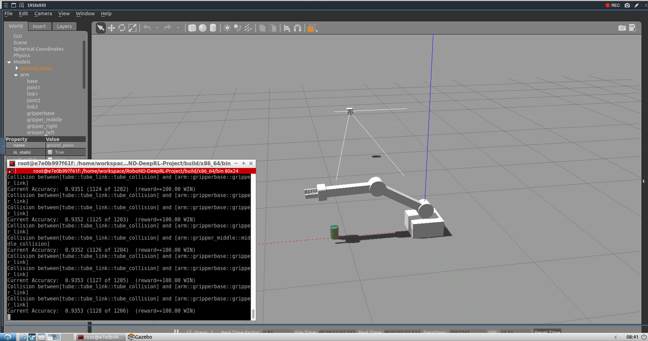Toggle the is_static checkbox

[x=50, y=152]
